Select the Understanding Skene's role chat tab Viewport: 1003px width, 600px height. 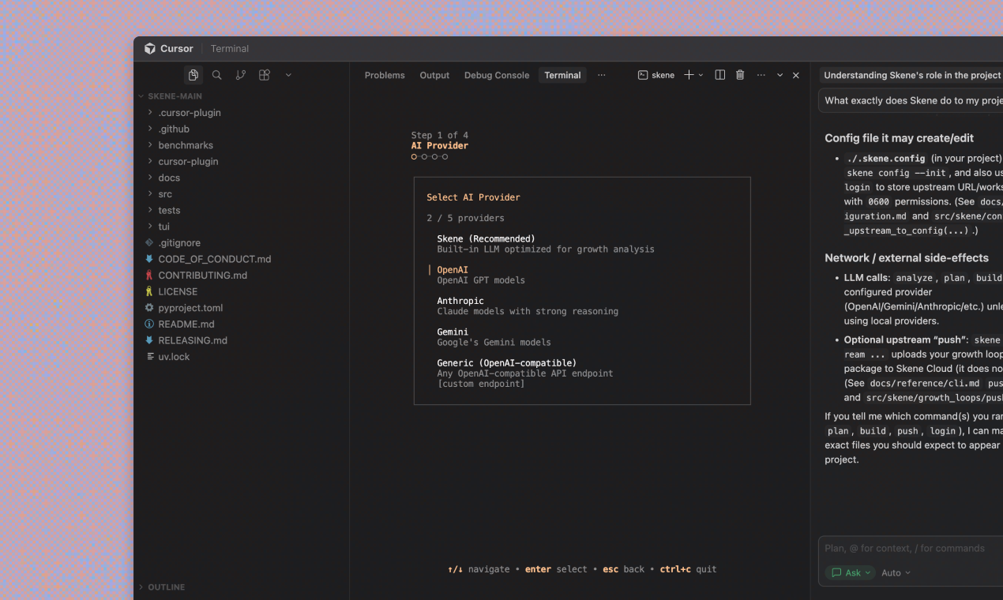click(x=911, y=75)
